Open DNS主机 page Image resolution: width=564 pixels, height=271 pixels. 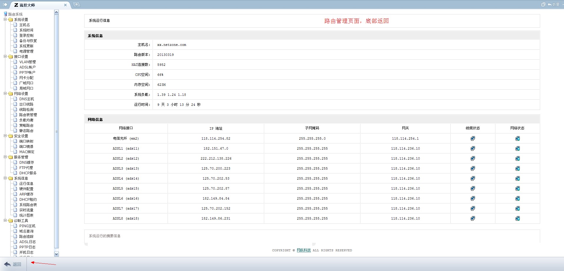point(27,99)
